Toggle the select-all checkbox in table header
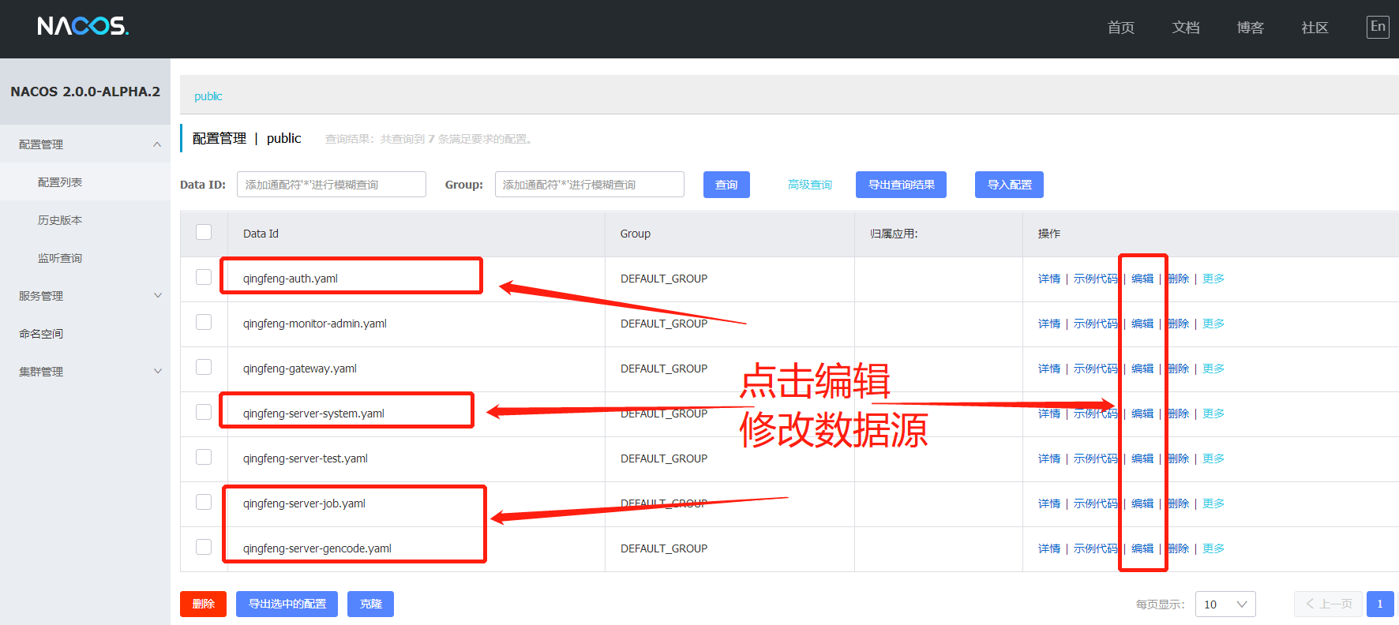The image size is (1399, 625). (x=204, y=232)
